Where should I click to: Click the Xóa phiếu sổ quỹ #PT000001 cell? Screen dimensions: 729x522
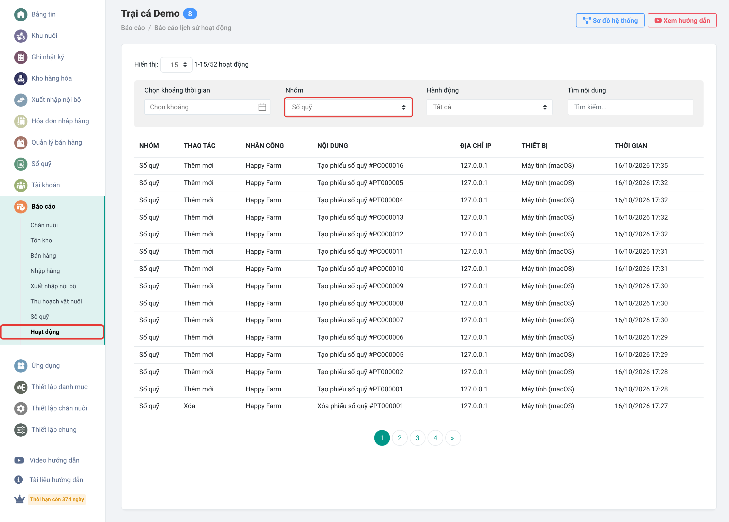click(360, 406)
